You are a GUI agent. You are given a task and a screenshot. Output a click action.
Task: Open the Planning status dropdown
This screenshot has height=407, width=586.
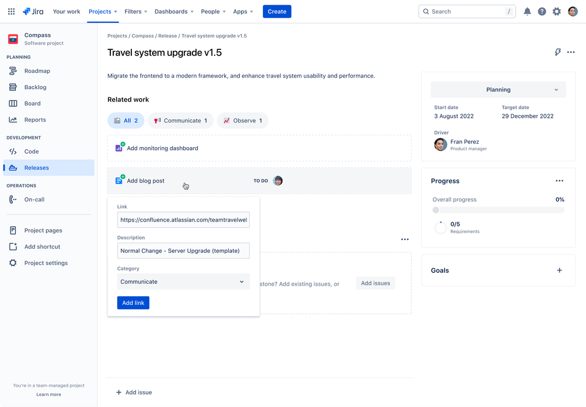(498, 90)
